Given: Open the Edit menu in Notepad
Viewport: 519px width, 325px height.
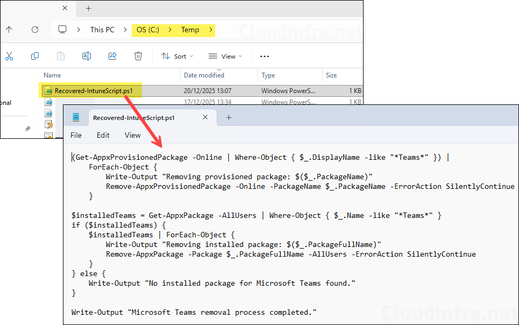Looking at the screenshot, I should point(103,135).
